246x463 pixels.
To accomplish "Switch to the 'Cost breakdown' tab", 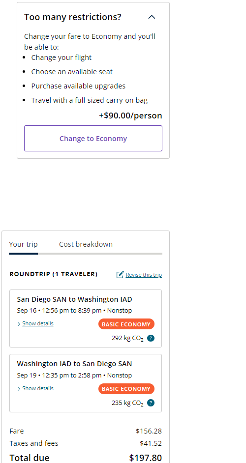I will [x=86, y=244].
